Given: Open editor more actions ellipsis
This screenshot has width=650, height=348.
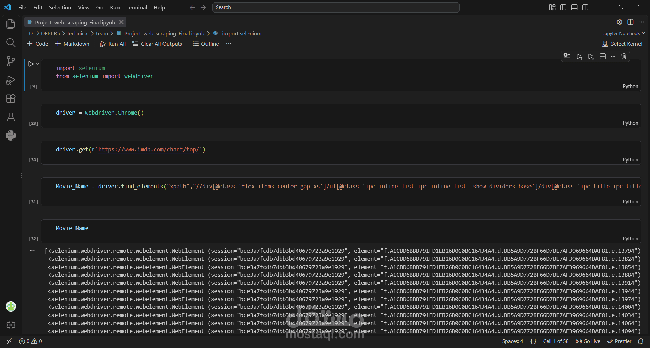Looking at the screenshot, I should coord(642,22).
